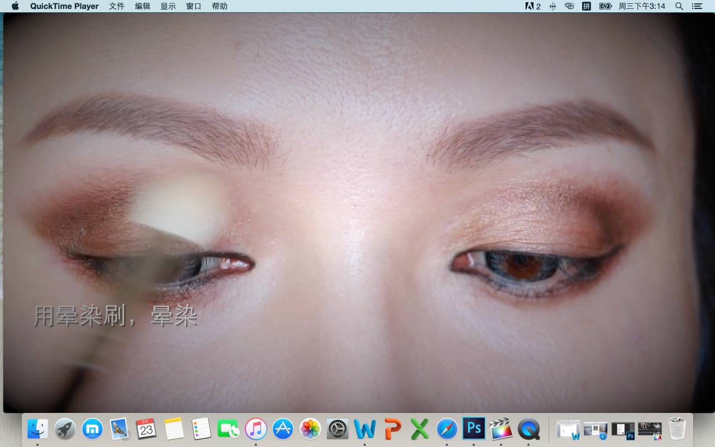Open Calendar showing 23 in dock

tap(146, 429)
